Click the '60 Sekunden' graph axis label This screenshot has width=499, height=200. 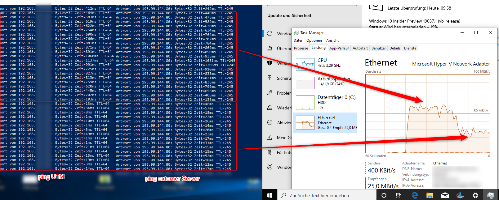click(x=376, y=156)
